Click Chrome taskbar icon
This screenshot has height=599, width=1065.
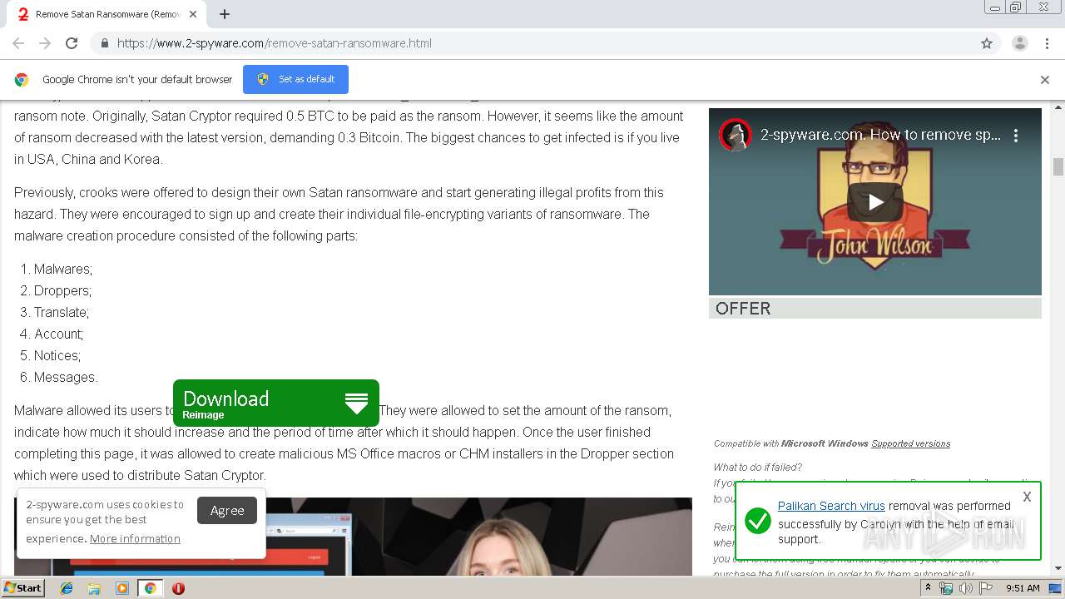click(150, 588)
